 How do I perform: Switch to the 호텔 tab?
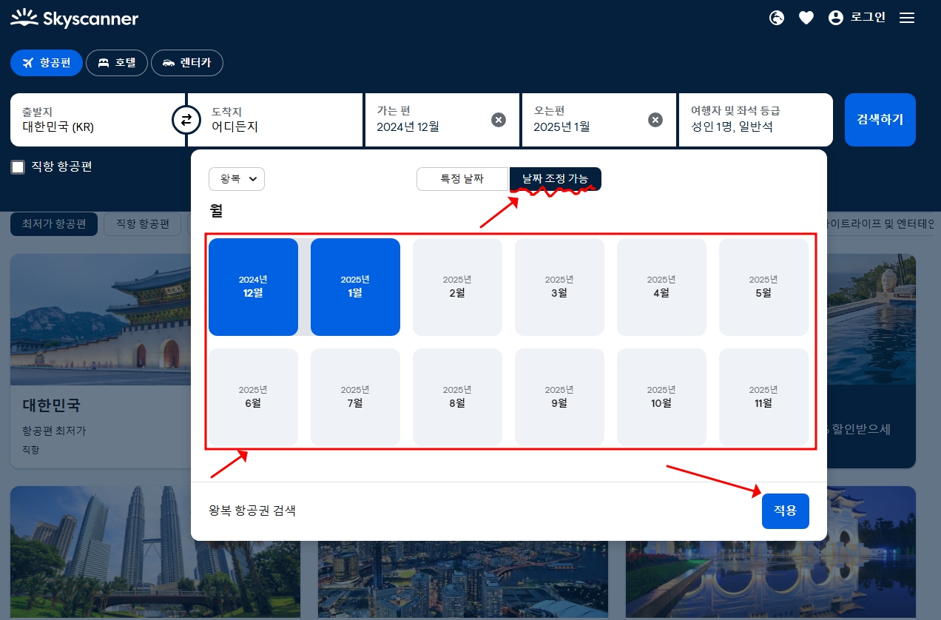(x=117, y=63)
